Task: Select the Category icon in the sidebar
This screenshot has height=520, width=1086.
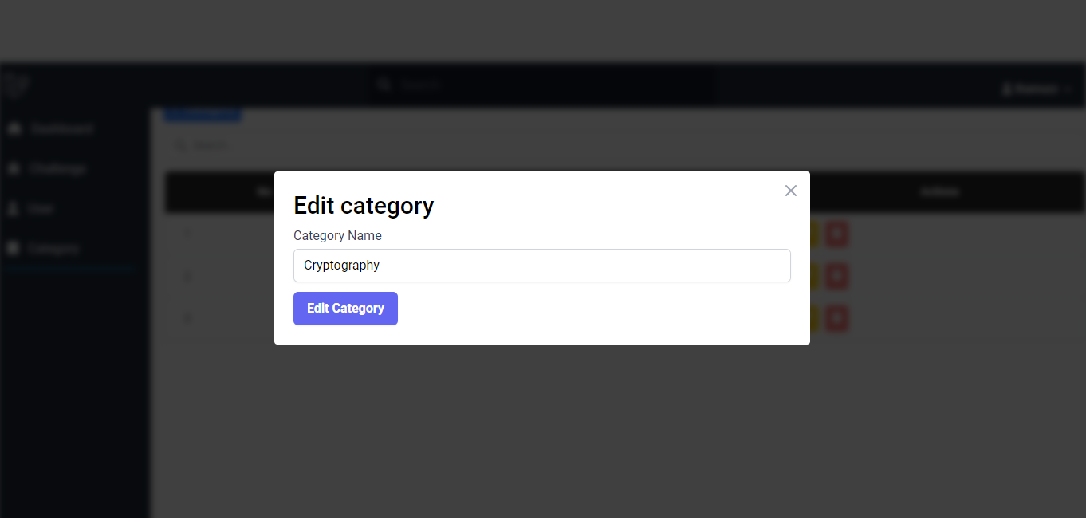Action: (14, 248)
